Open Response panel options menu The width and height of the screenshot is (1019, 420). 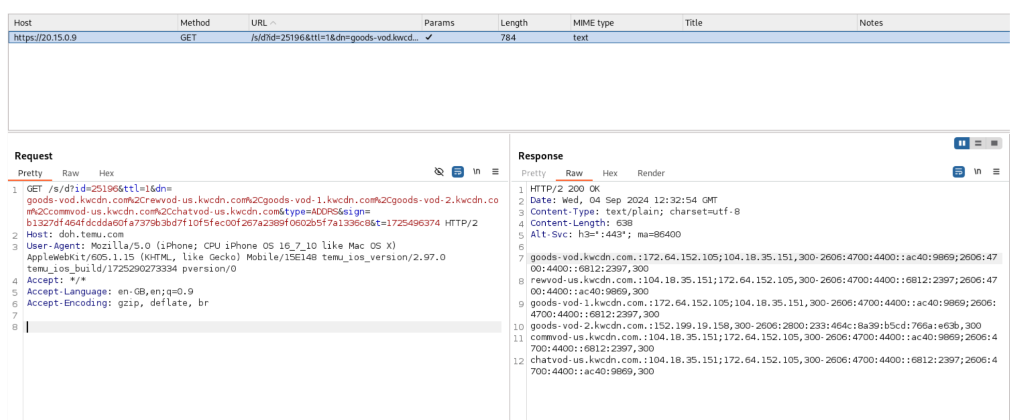coord(996,172)
